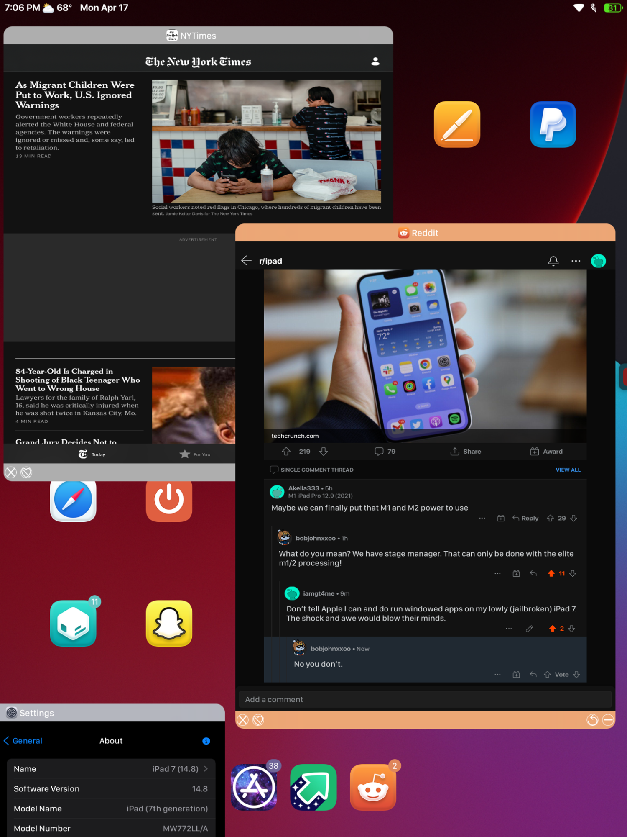Open the 84-Year-Old Is Charged article
Image resolution: width=627 pixels, height=837 pixels.
tap(78, 380)
